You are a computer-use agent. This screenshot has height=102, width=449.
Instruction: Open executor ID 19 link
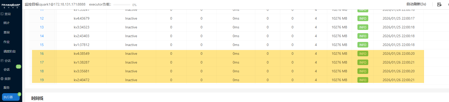pyautogui.click(x=42, y=80)
